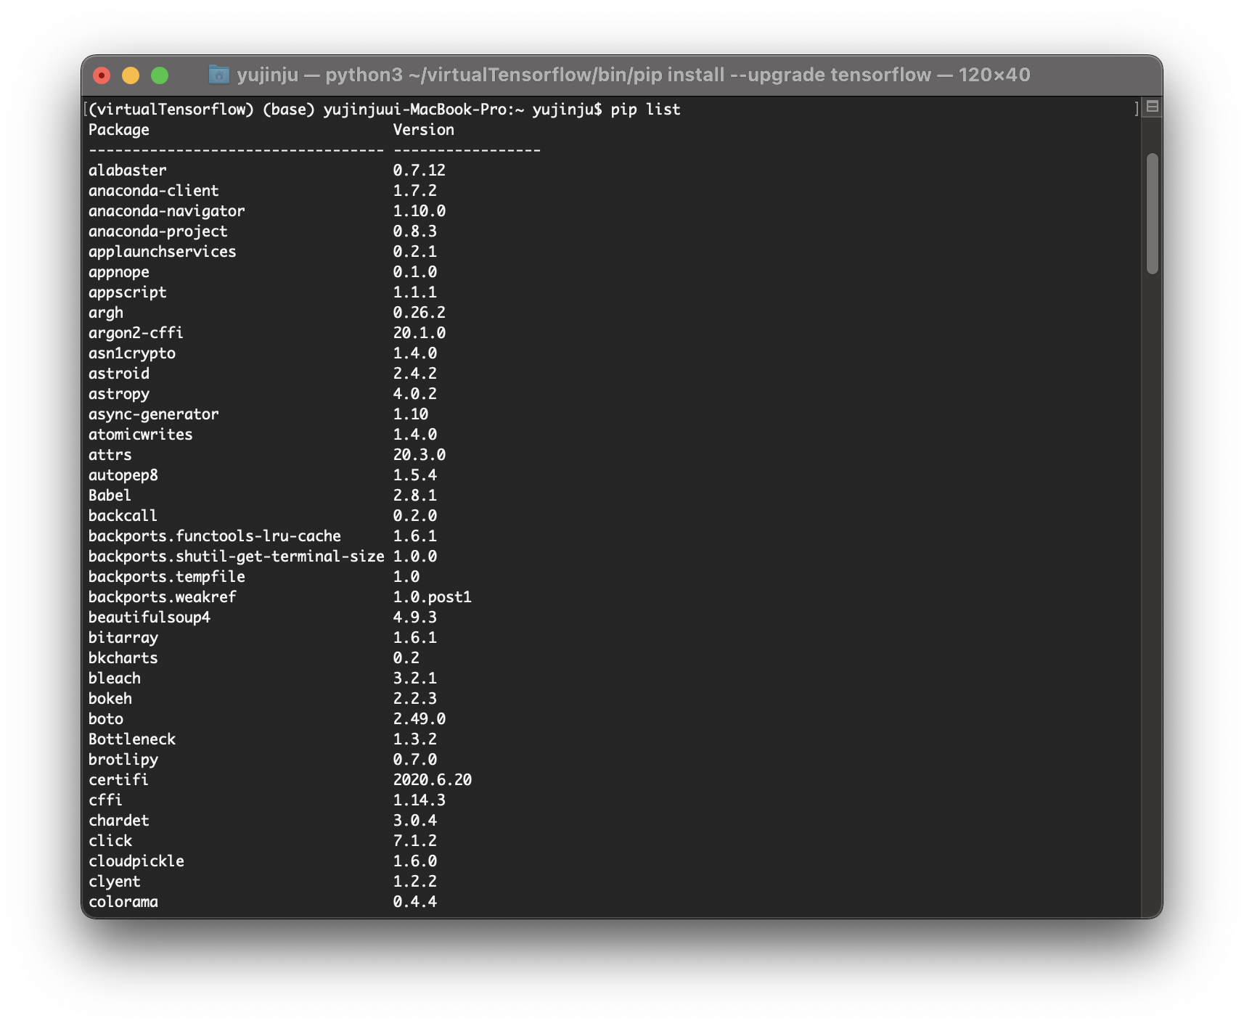Screen dimensions: 1244x1026
Task: Click the "Version" column header
Action: point(423,129)
